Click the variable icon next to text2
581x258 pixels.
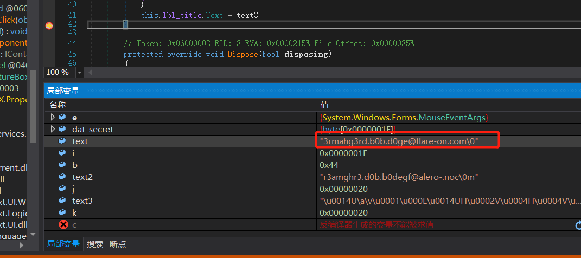[x=62, y=177]
